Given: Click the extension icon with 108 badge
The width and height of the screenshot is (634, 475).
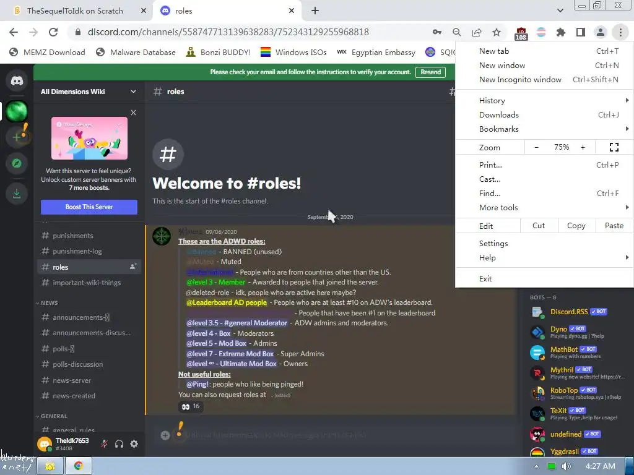Looking at the screenshot, I should click(x=521, y=33).
